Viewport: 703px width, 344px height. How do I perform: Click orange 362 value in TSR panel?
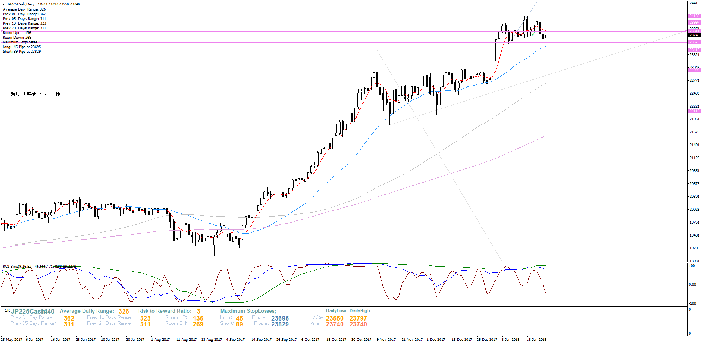pos(69,319)
